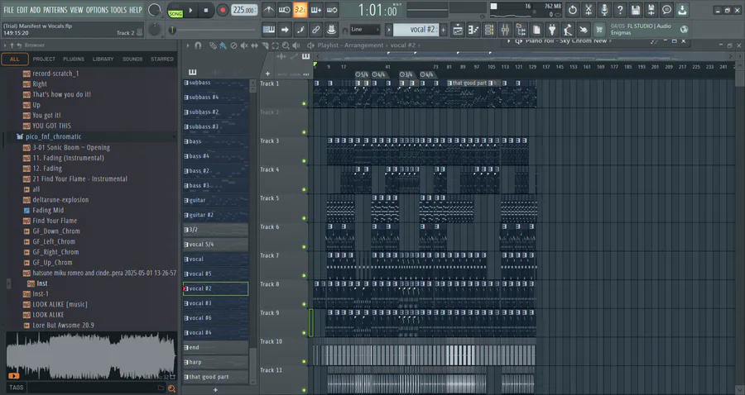Screen dimensions: 745x395
Task: Open the audio editor scissors icon
Action: click(589, 10)
